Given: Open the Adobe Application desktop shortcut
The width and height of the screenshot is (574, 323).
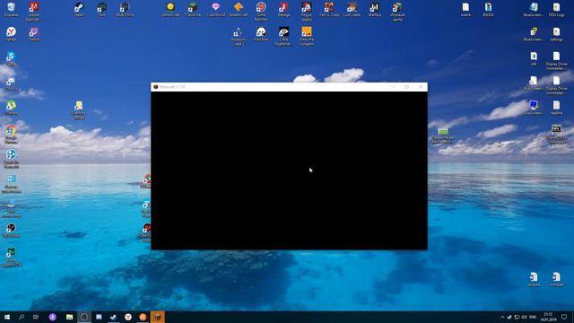Looking at the screenshot, I should (34, 12).
